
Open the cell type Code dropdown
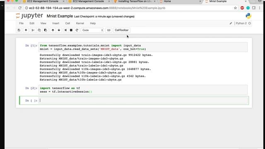click(x=92, y=30)
